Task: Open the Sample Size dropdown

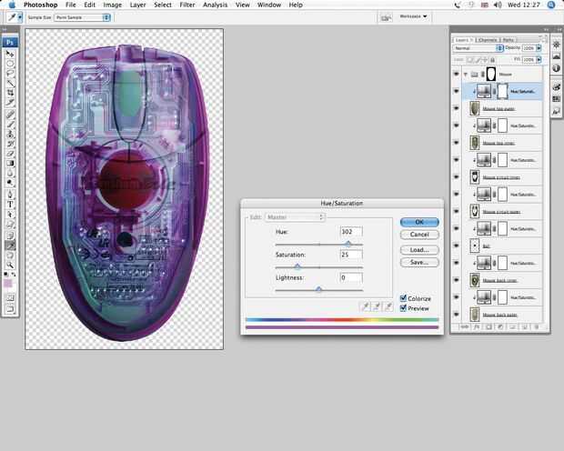Action: pyautogui.click(x=80, y=17)
